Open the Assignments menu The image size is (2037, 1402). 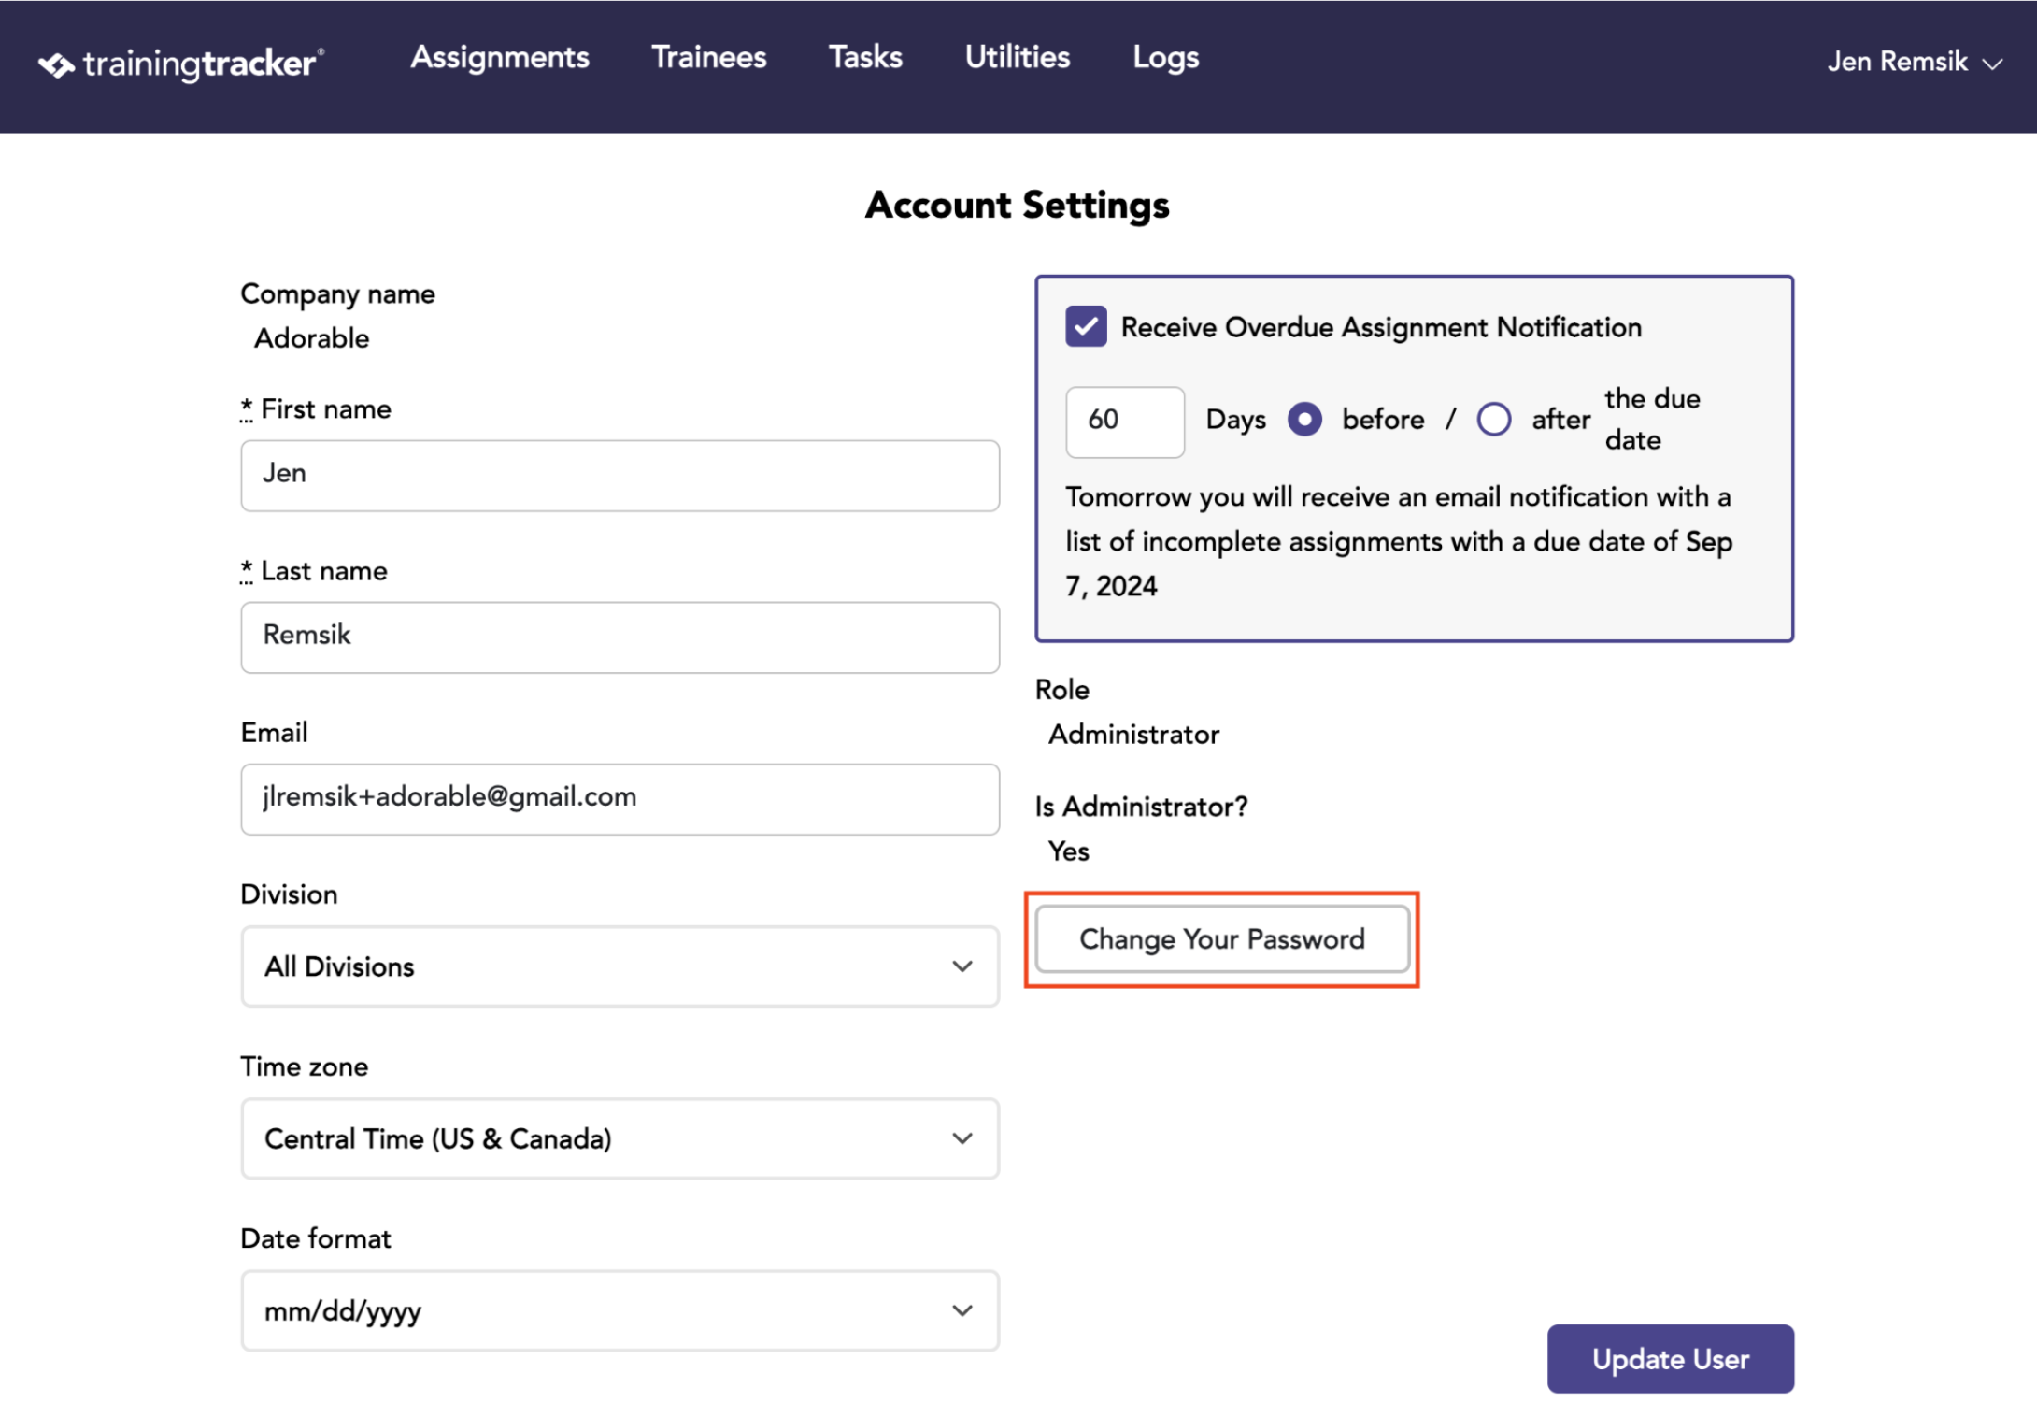pos(500,58)
